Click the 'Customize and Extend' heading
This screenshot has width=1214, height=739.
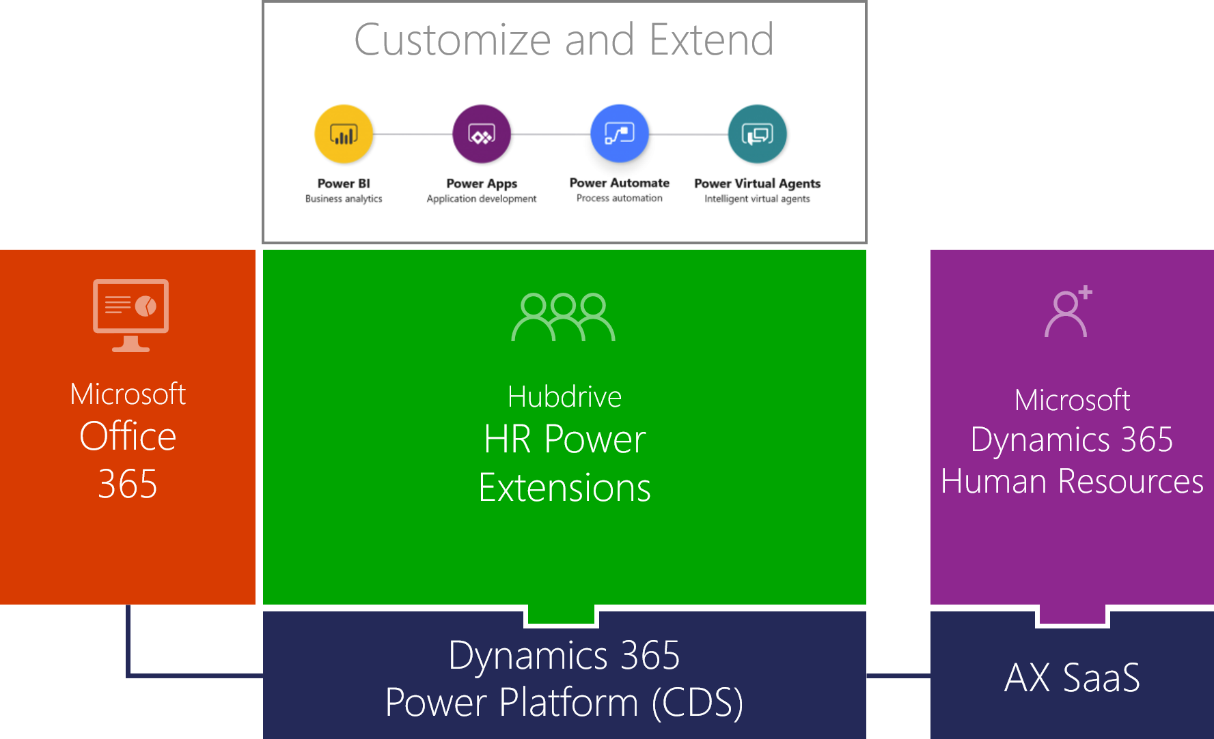coord(564,40)
